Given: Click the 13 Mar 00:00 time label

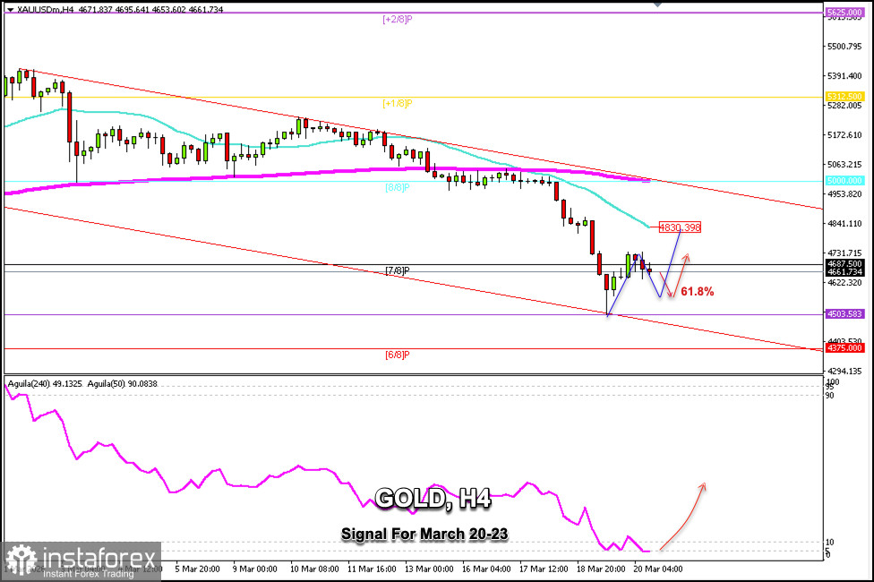Looking at the screenshot, I should (x=429, y=569).
